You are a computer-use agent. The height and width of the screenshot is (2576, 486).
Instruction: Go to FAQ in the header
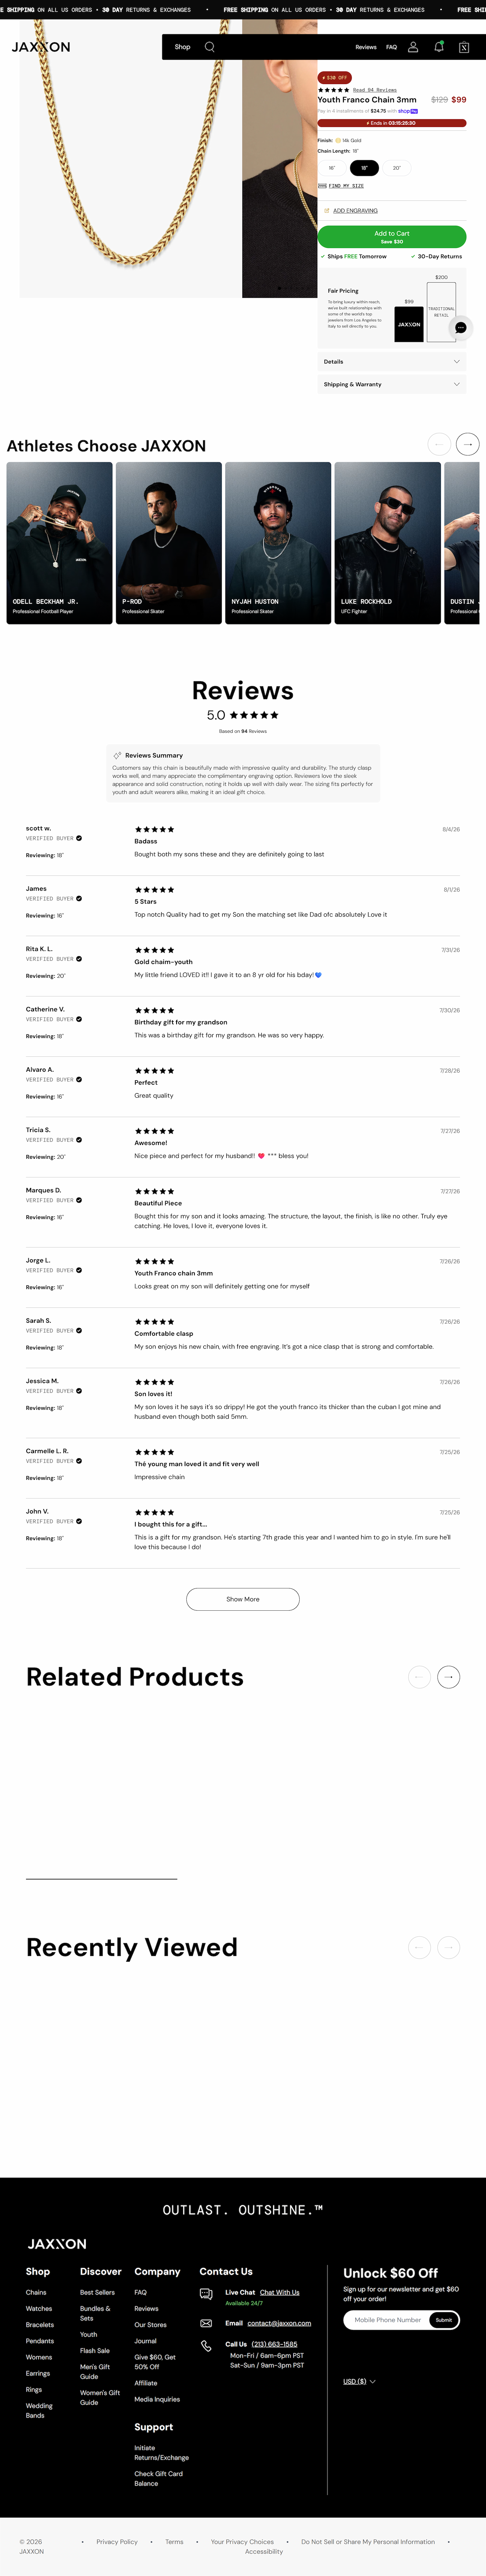[x=392, y=47]
